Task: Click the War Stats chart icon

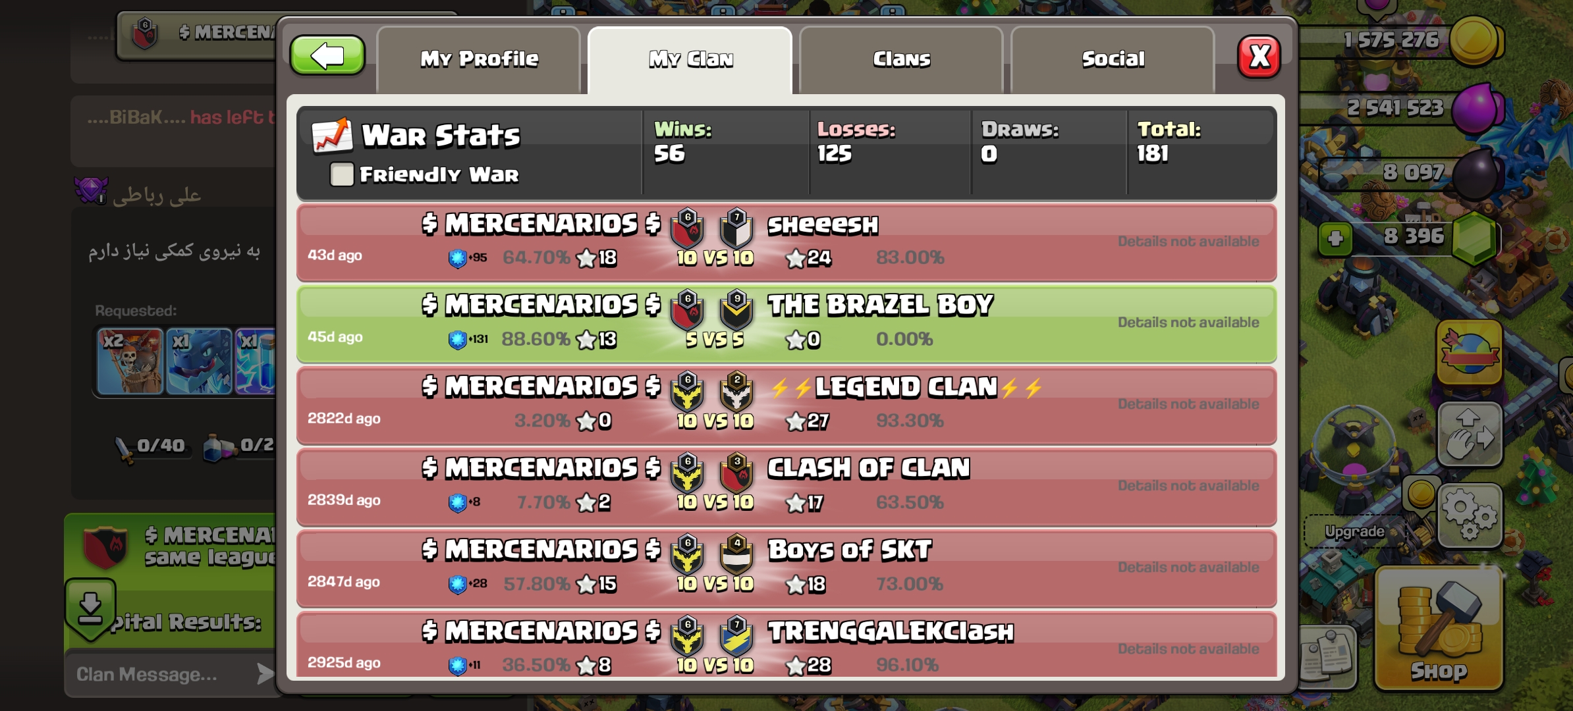Action: coord(332,136)
